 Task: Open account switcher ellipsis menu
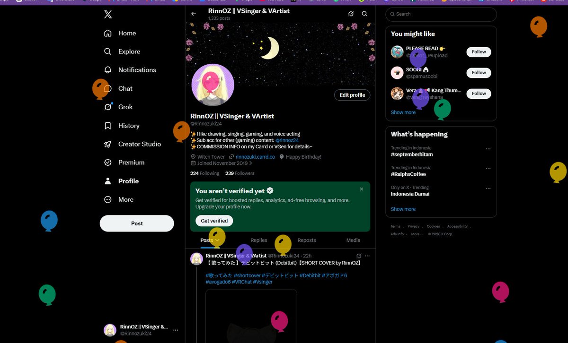coord(176,330)
